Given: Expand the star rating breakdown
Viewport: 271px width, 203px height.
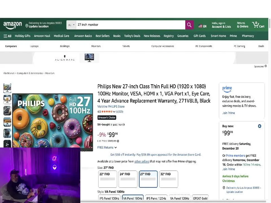Looking at the screenshot, I should click(x=114, y=112).
